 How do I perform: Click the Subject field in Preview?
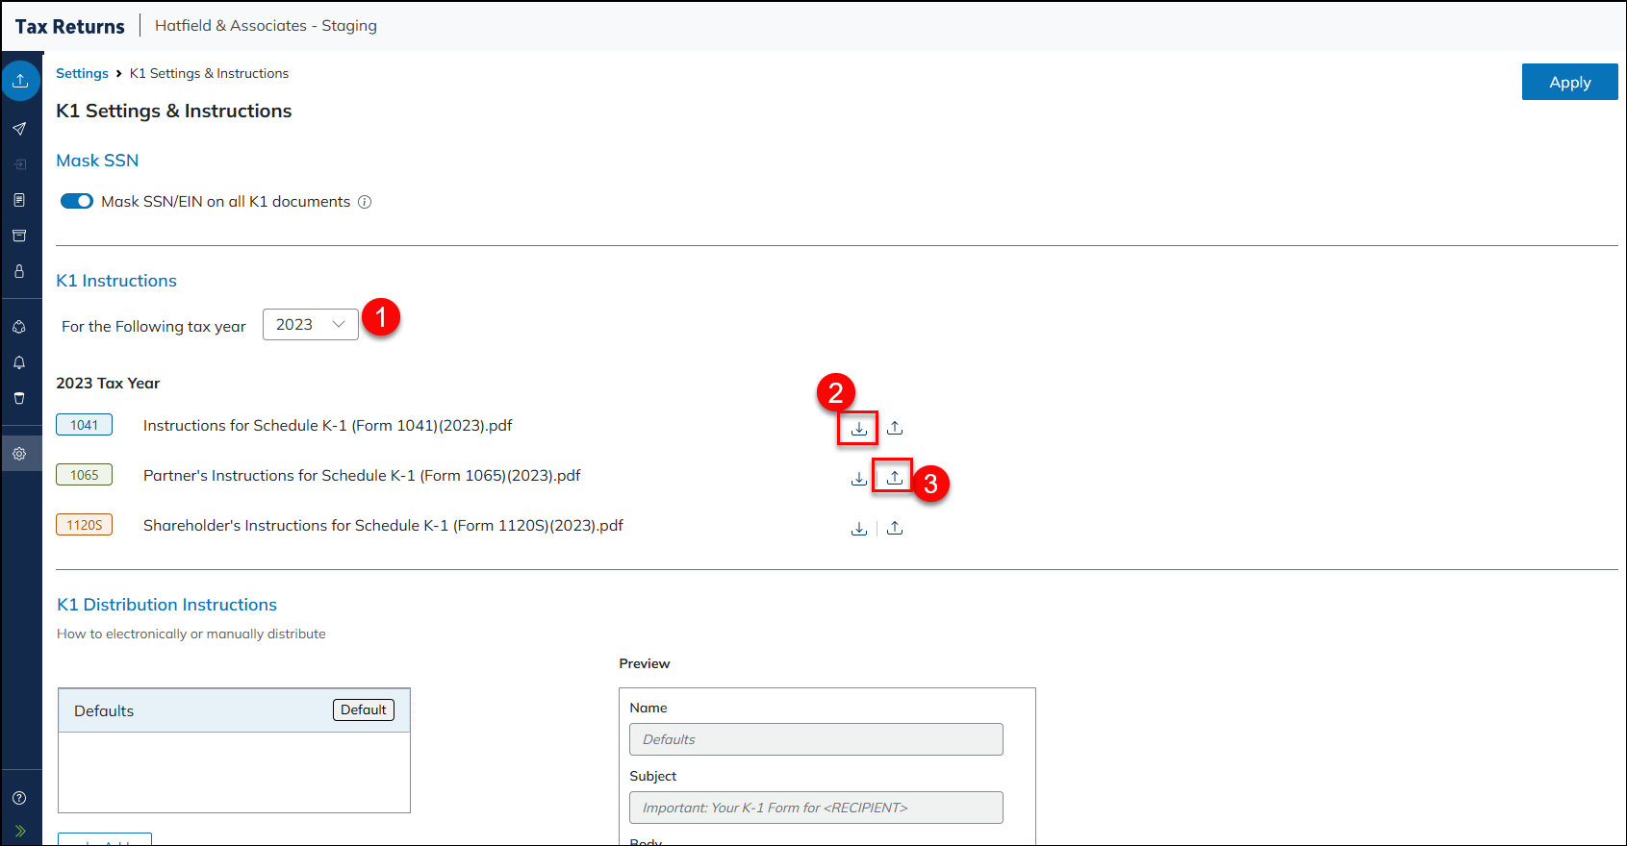(816, 808)
